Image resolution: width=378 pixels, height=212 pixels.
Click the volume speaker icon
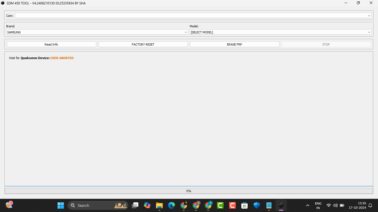tap(335, 205)
